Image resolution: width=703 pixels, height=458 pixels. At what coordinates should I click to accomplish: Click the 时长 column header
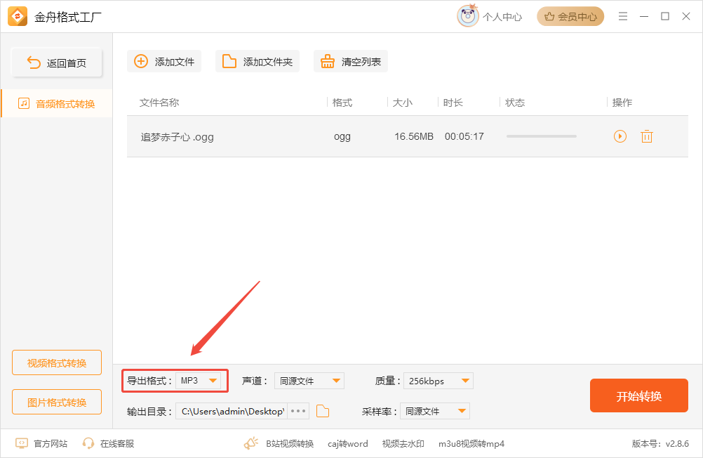tap(453, 103)
